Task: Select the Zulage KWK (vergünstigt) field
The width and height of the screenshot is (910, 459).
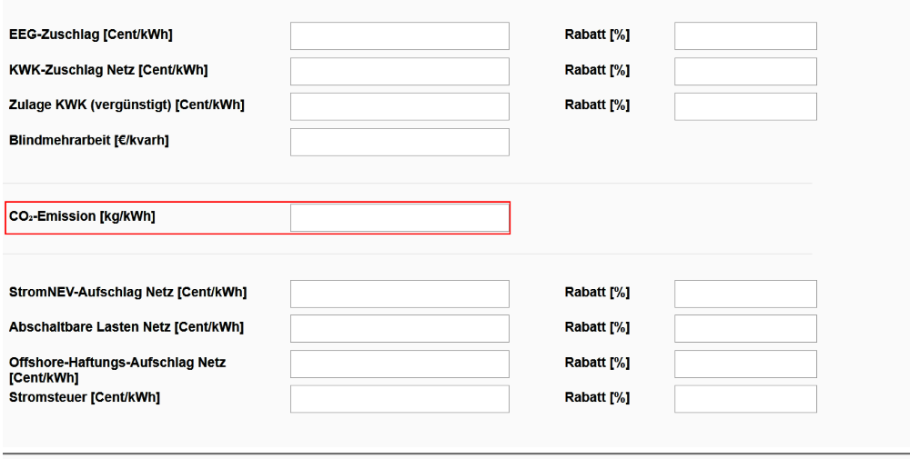Action: click(x=399, y=106)
